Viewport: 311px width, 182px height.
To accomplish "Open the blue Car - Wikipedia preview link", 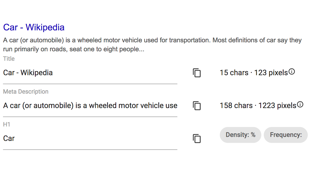I will pyautogui.click(x=34, y=27).
